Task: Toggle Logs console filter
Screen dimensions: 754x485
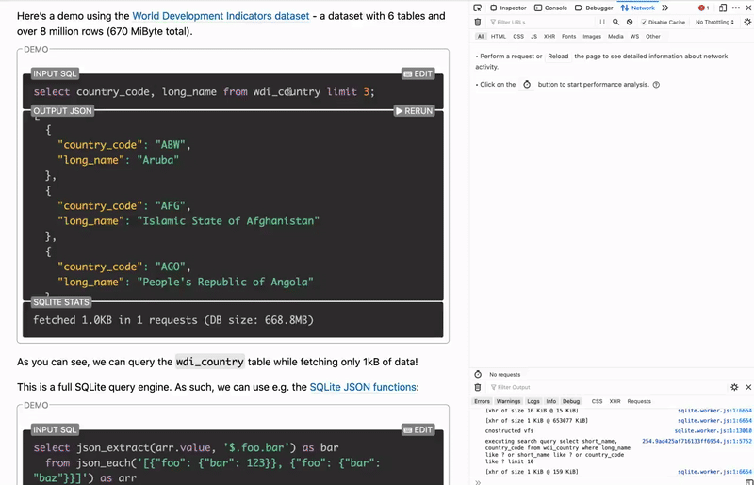Action: pyautogui.click(x=533, y=401)
